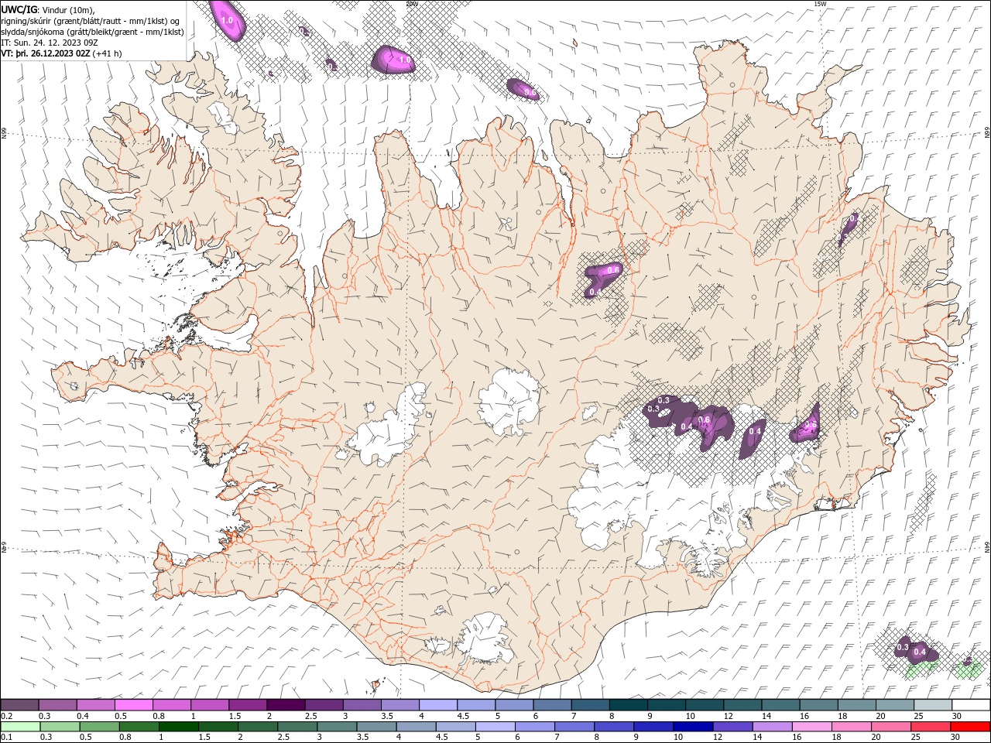The height and width of the screenshot is (743, 991).
Task: Click the 'IT: Sun. 24. 12. 2023 09Z' line
Action: pyautogui.click(x=49, y=43)
